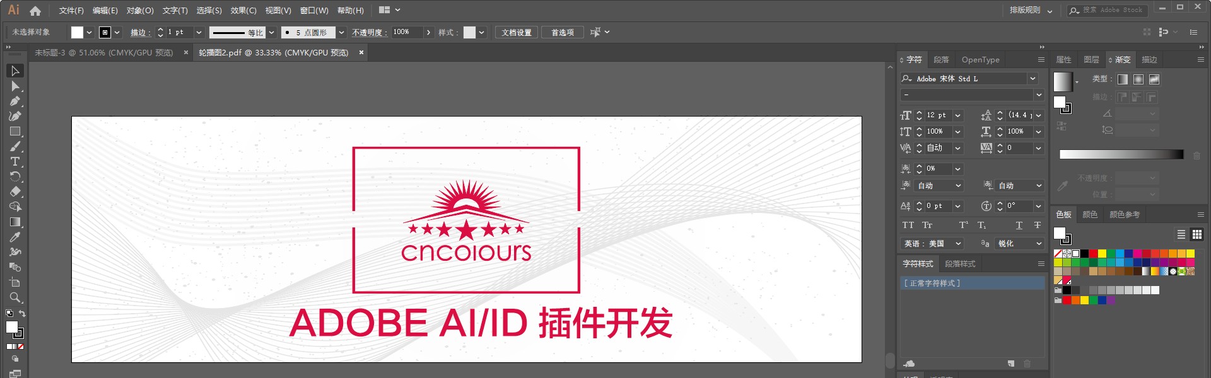This screenshot has width=1211, height=378.
Task: Open the 文件(F) menu
Action: 71,11
